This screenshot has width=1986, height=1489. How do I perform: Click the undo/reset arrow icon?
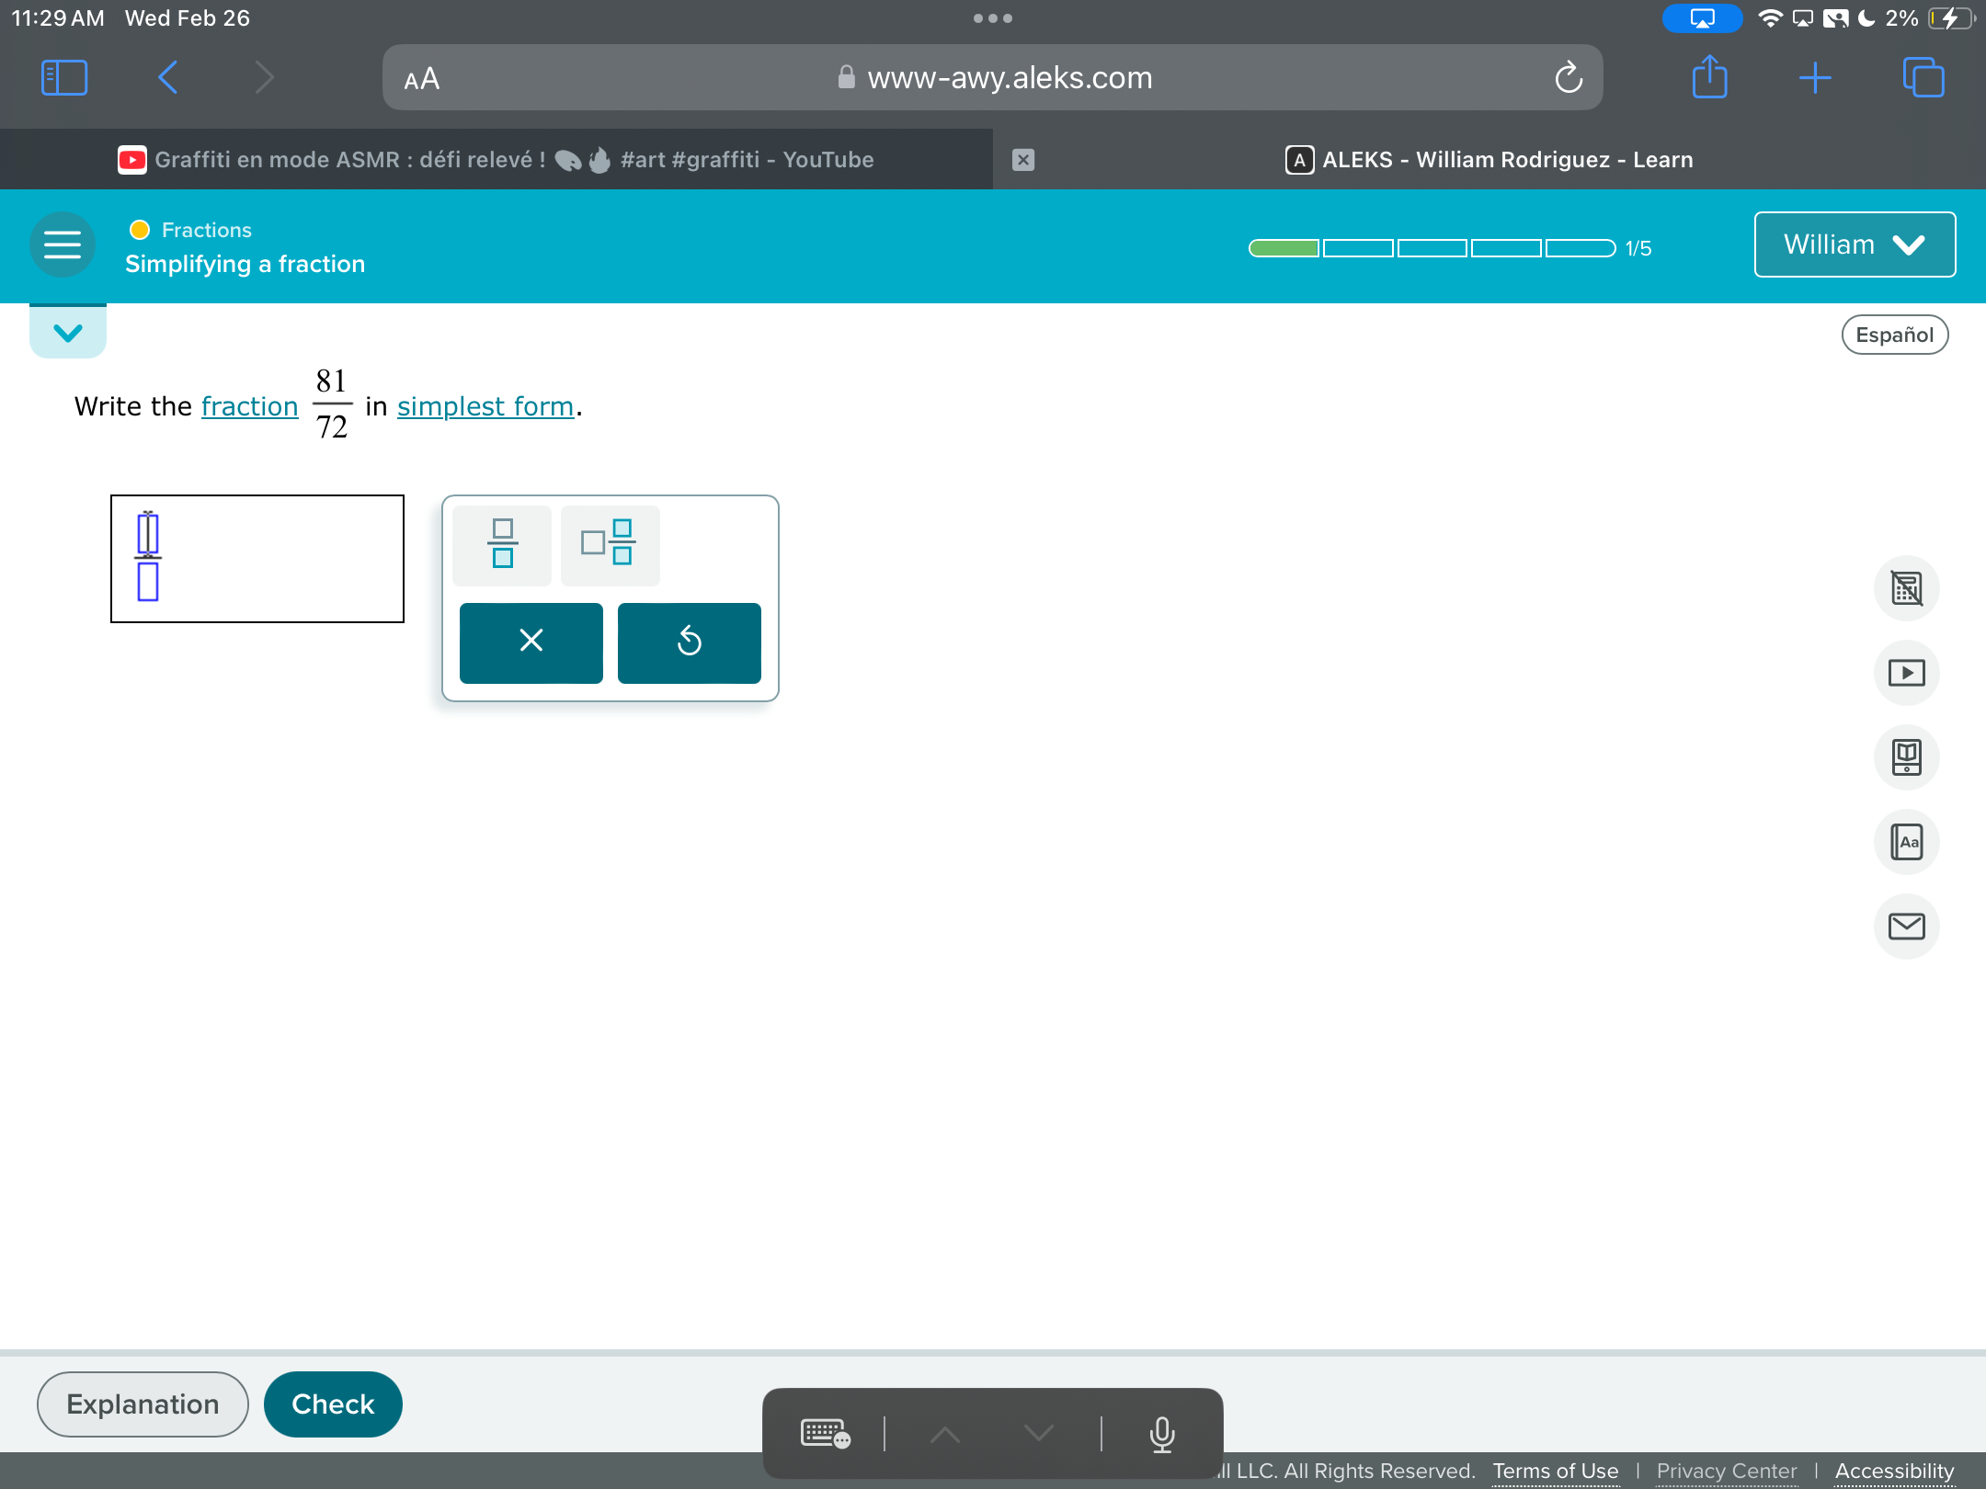pos(690,642)
